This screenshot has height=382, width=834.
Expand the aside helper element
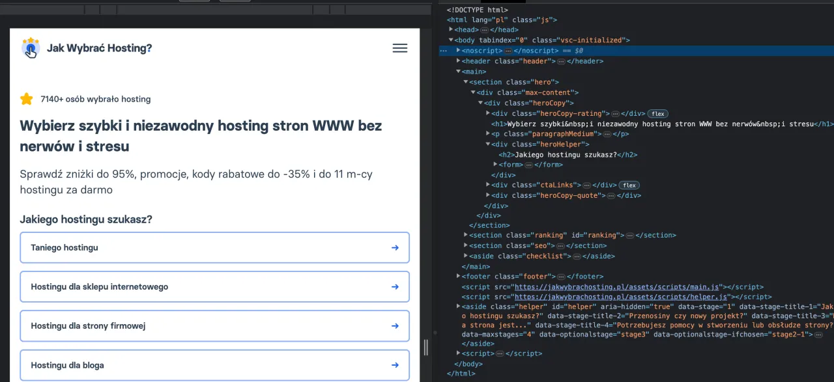pyautogui.click(x=457, y=306)
